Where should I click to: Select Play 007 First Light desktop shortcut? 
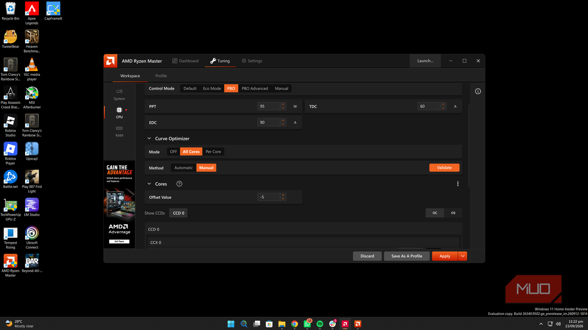(32, 181)
